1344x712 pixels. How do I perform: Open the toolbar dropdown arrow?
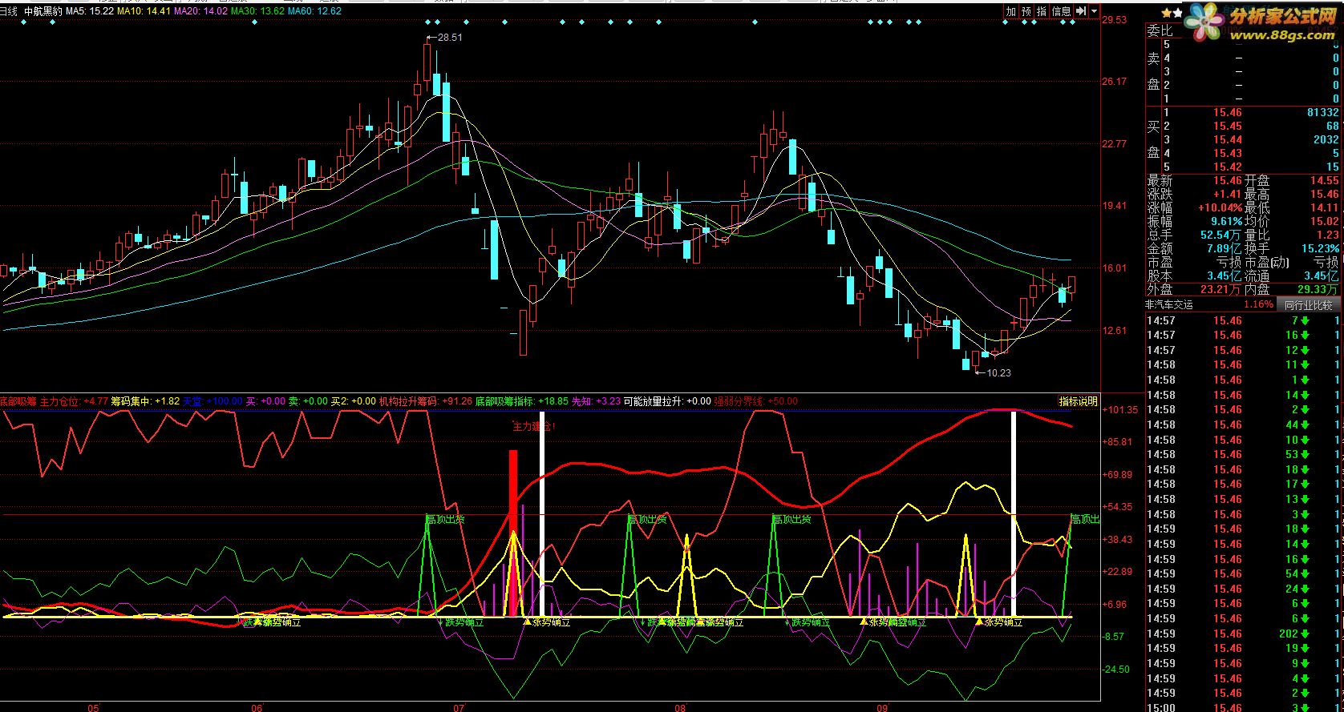[x=1094, y=11]
